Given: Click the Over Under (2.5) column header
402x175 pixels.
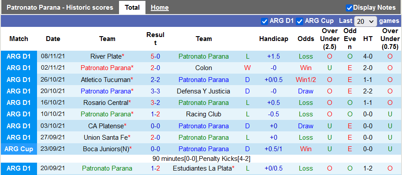Looking at the screenshot, I should 330,39.
